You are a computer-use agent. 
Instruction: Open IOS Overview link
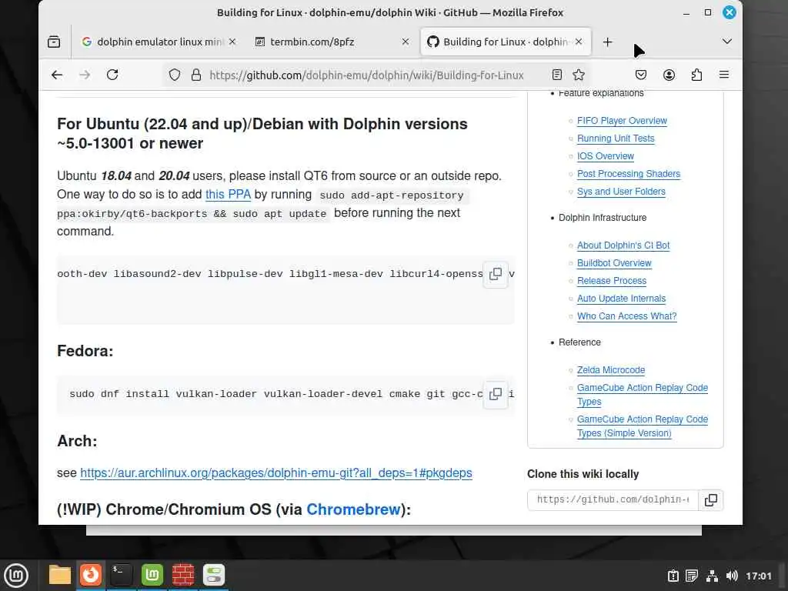tap(605, 155)
